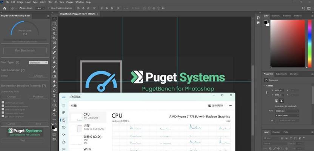Select the Horizontal Type tool
Screen dimensions: 314x151
click(x=54, y=96)
